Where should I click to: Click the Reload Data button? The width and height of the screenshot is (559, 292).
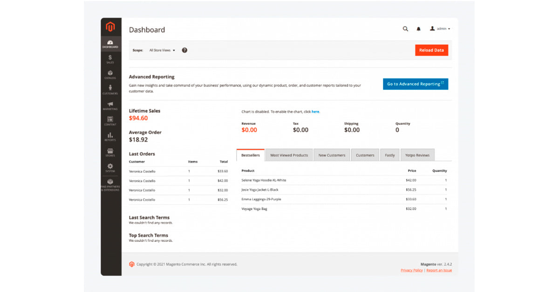coord(431,50)
